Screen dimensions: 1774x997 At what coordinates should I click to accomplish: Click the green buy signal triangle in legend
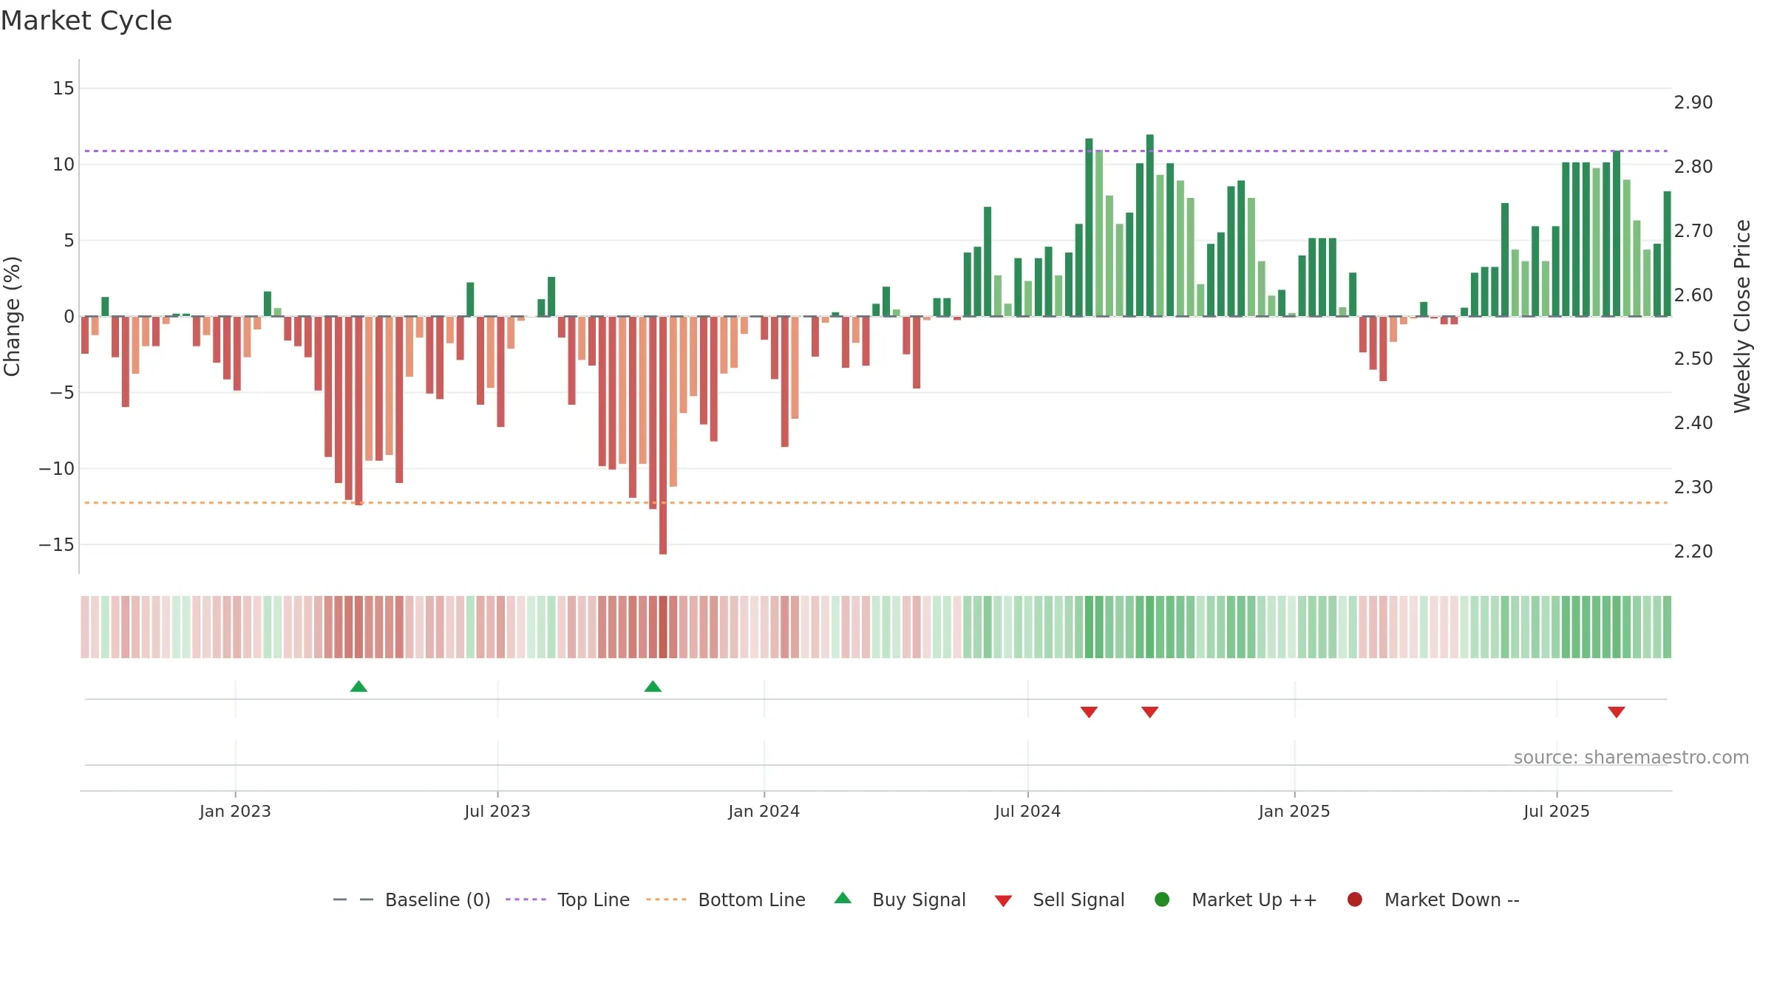(843, 898)
